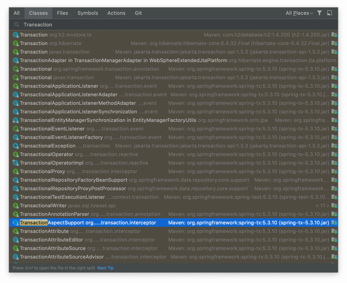Click the filter funnel icon
347x283 pixels.
319,13
